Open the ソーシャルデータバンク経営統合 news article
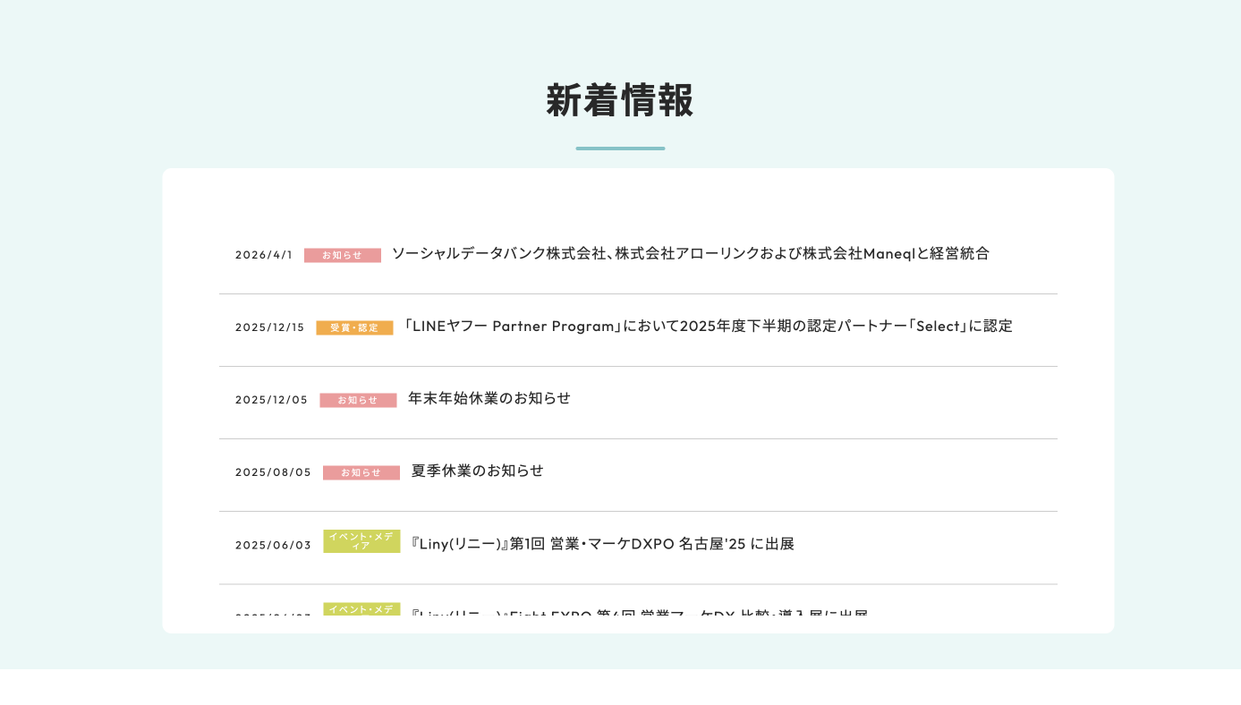 coord(690,254)
